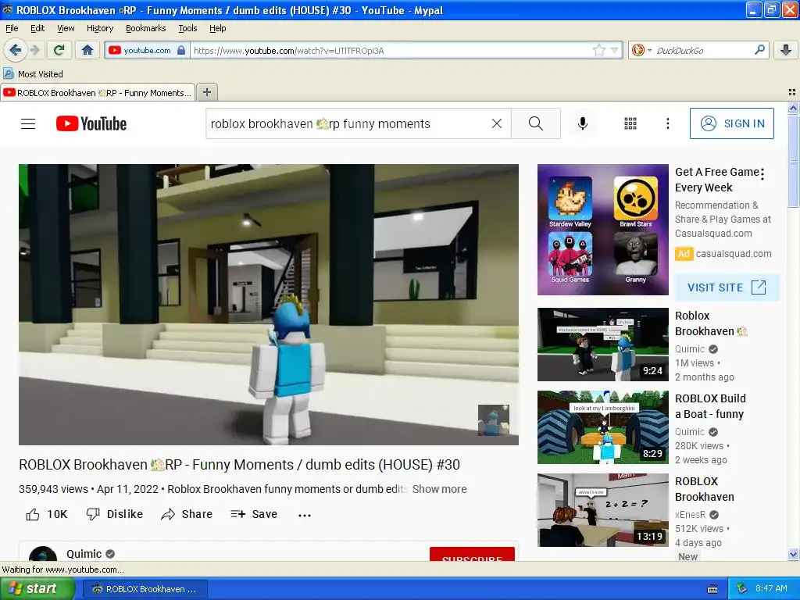Open the Tools menu
The image size is (800, 600).
pyautogui.click(x=187, y=28)
